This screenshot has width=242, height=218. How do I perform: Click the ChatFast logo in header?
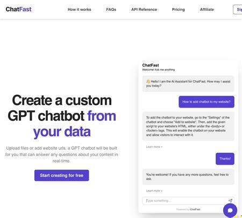(18, 9)
